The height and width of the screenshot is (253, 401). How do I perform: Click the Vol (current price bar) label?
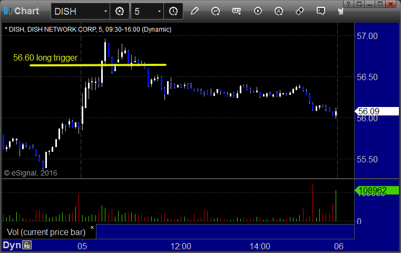point(46,232)
